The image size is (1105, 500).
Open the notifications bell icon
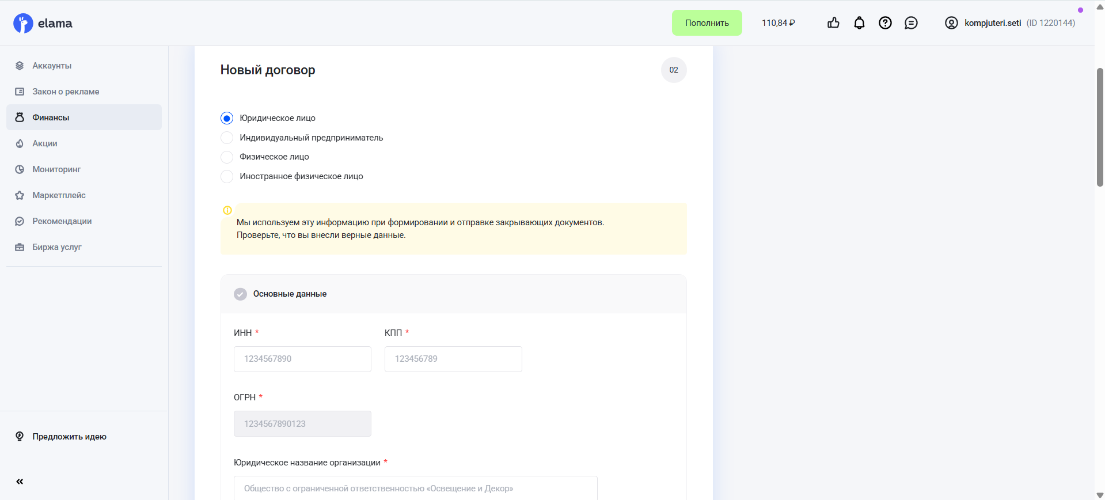tap(859, 23)
